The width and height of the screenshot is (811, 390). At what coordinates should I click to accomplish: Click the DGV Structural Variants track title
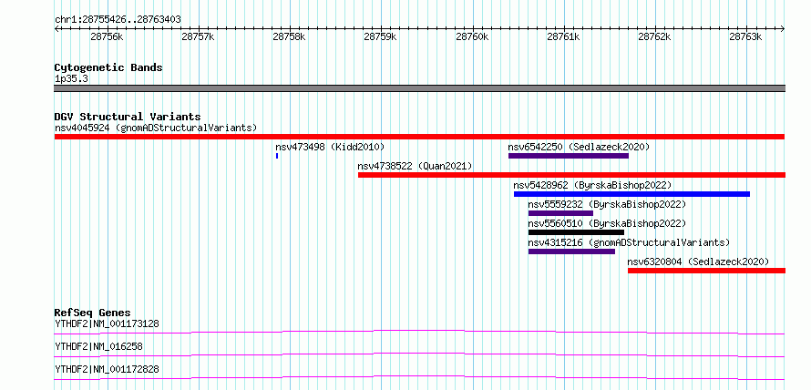coord(128,117)
